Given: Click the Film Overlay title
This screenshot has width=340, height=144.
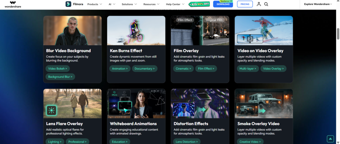Looking at the screenshot, I should click(186, 51).
